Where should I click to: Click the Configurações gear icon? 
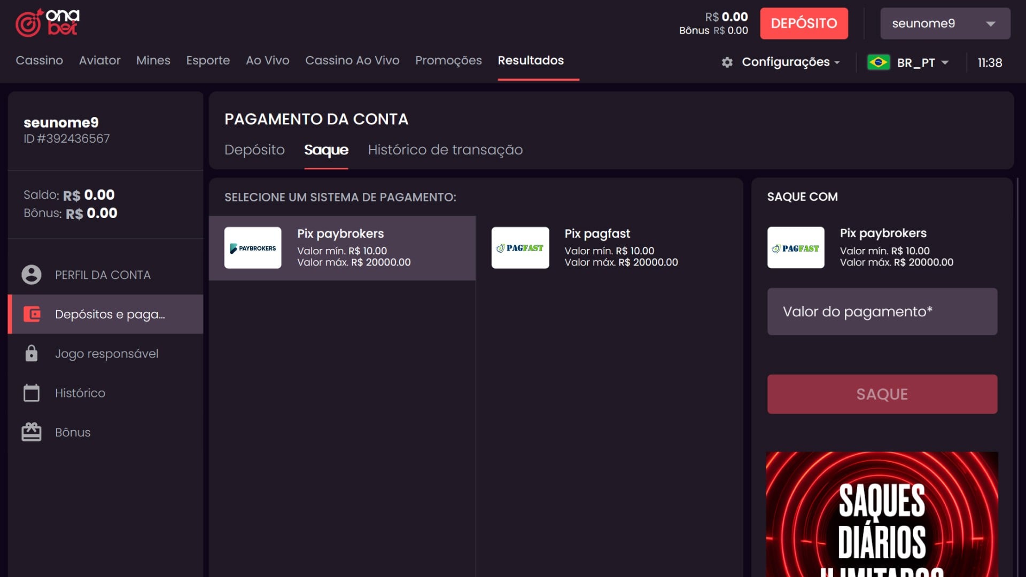(x=727, y=63)
